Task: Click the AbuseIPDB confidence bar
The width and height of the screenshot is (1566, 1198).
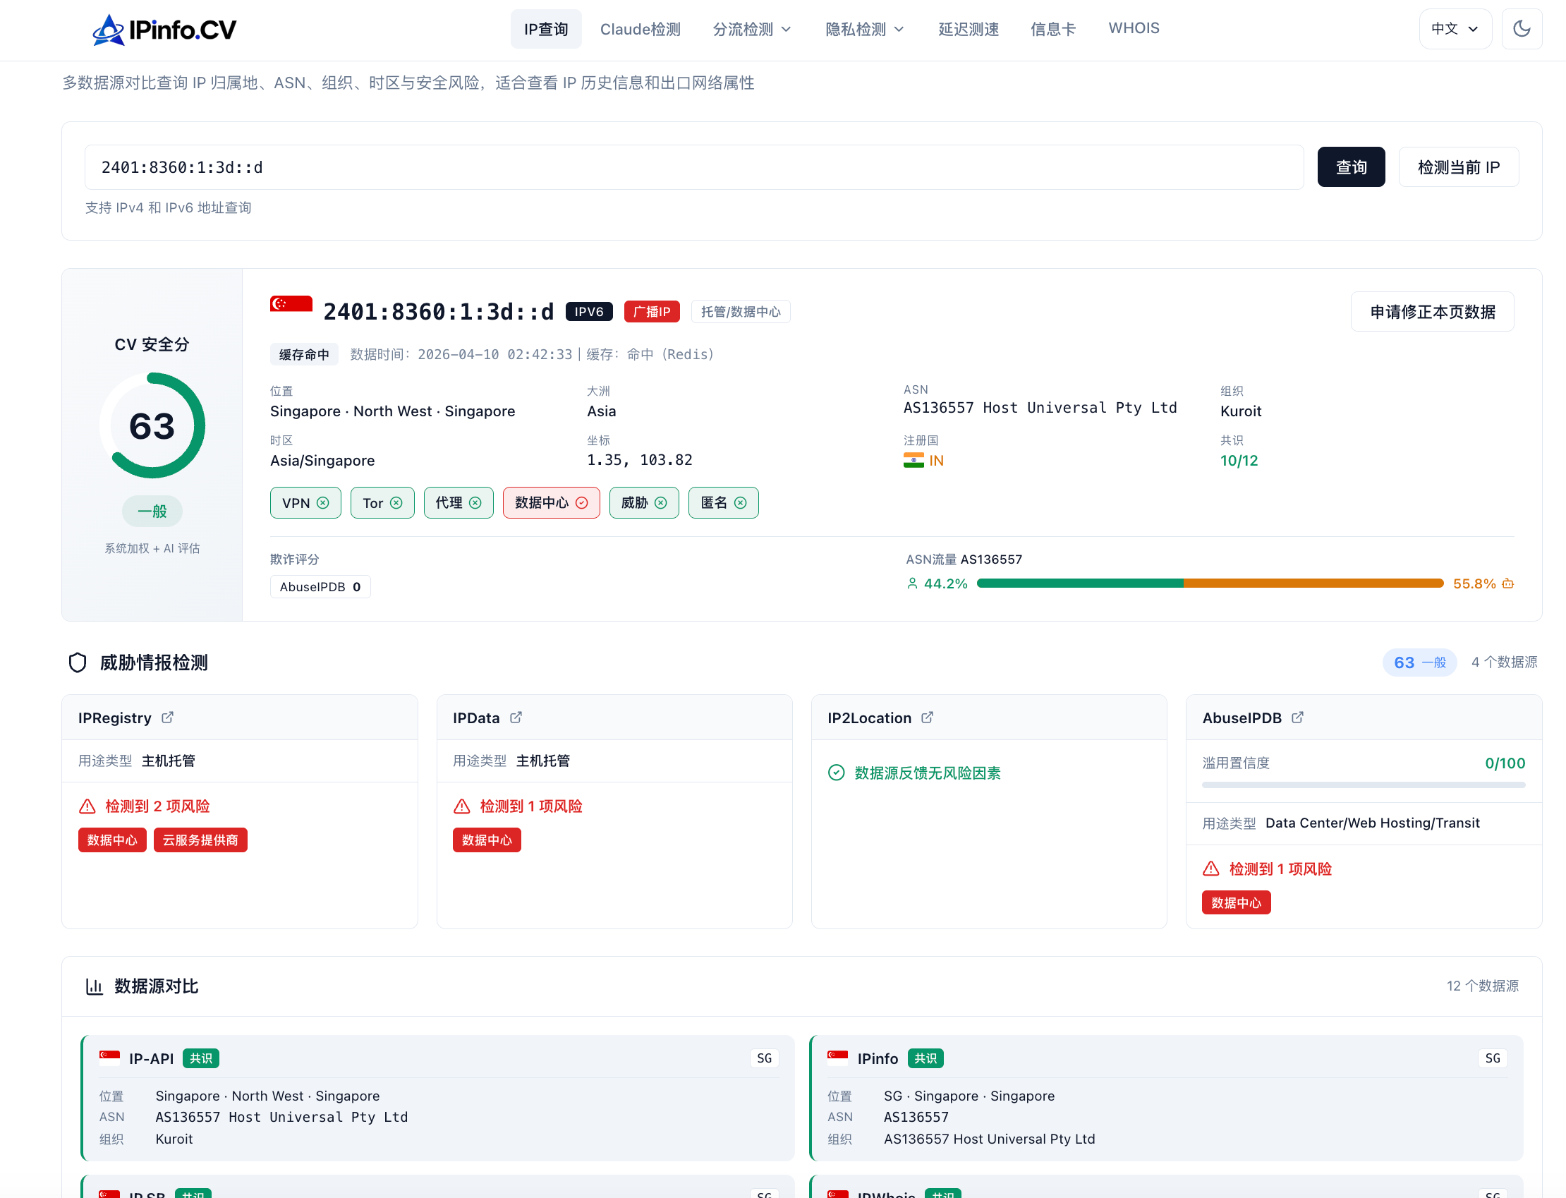Action: pyautogui.click(x=1363, y=785)
